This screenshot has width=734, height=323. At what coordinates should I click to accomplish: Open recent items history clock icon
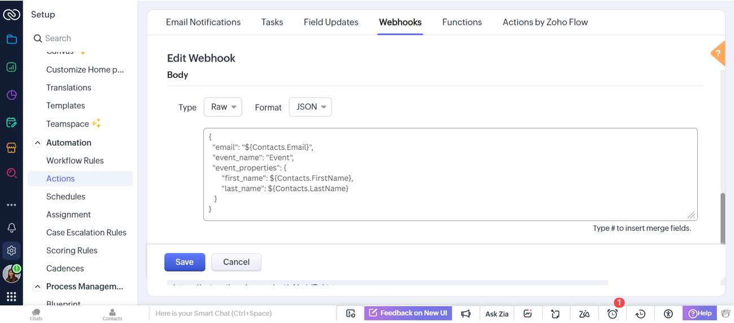640,313
